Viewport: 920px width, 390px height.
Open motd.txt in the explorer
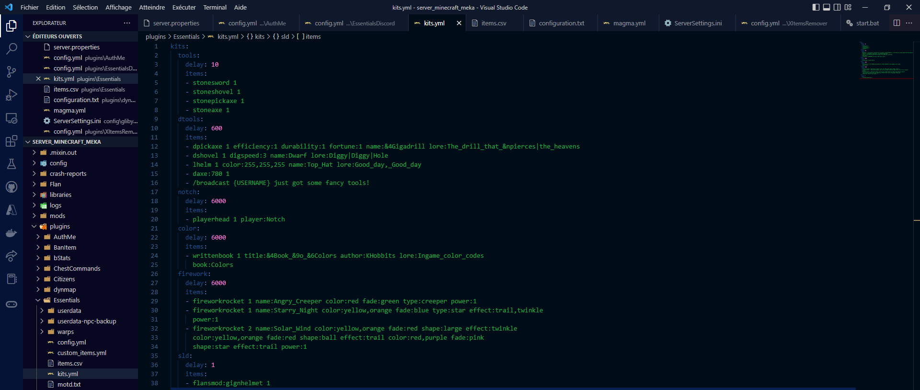[69, 385]
